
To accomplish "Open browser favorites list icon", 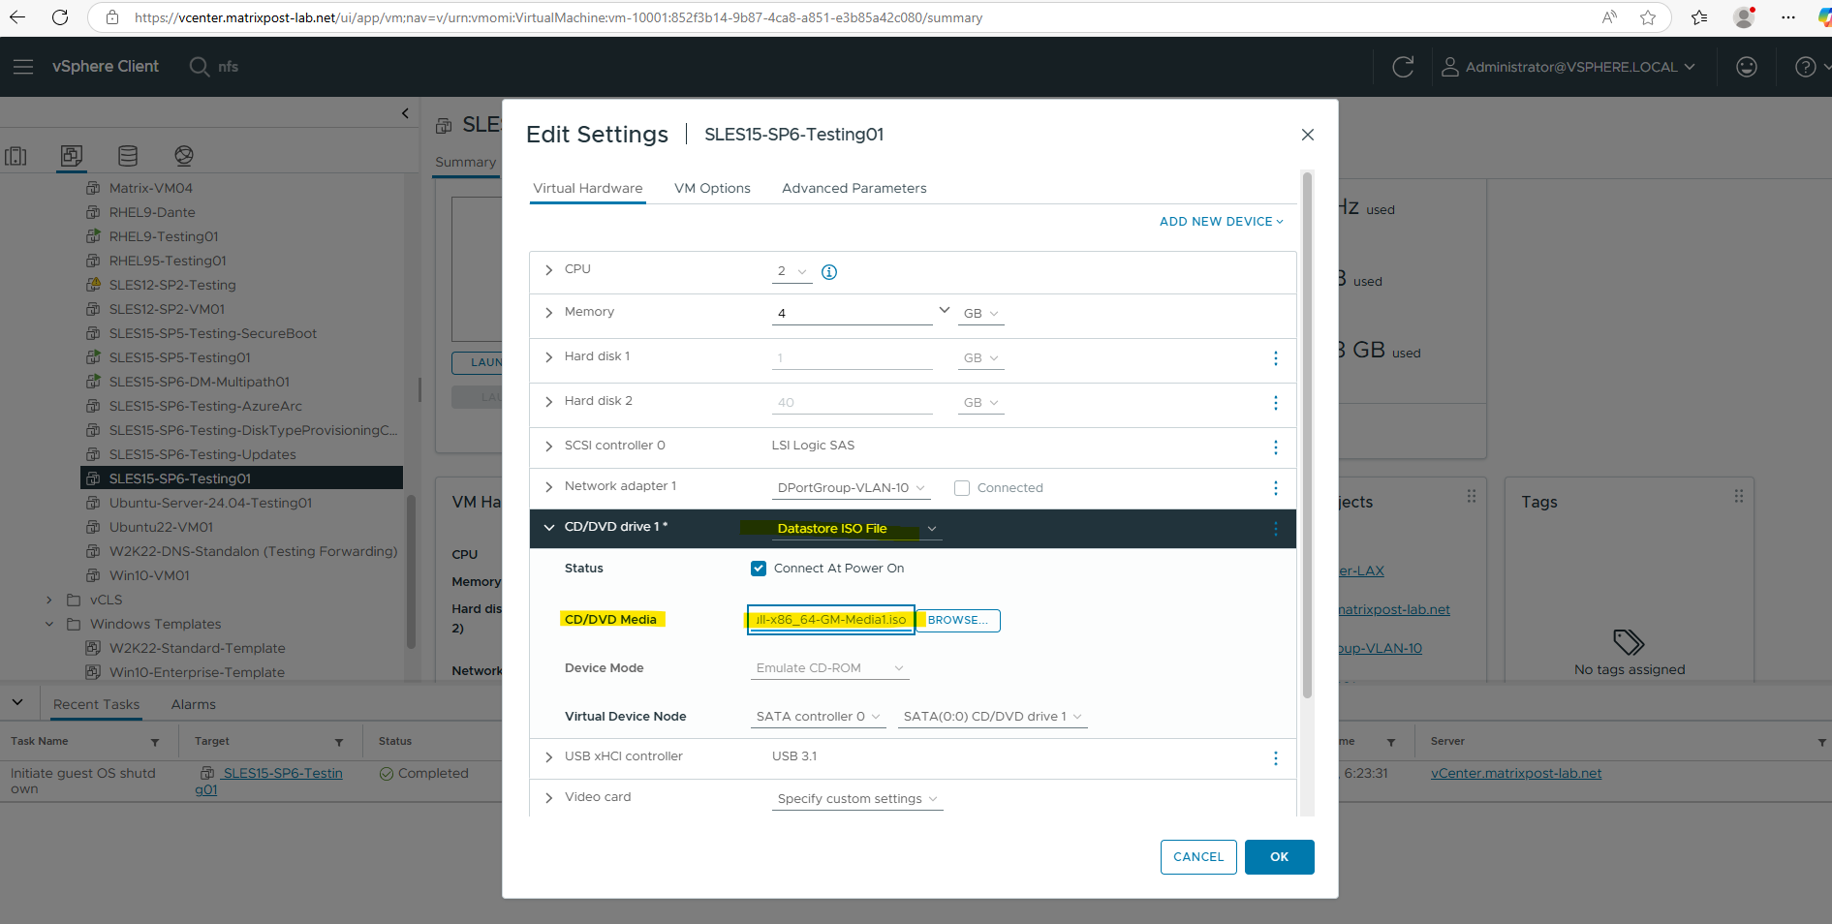I will (x=1699, y=17).
